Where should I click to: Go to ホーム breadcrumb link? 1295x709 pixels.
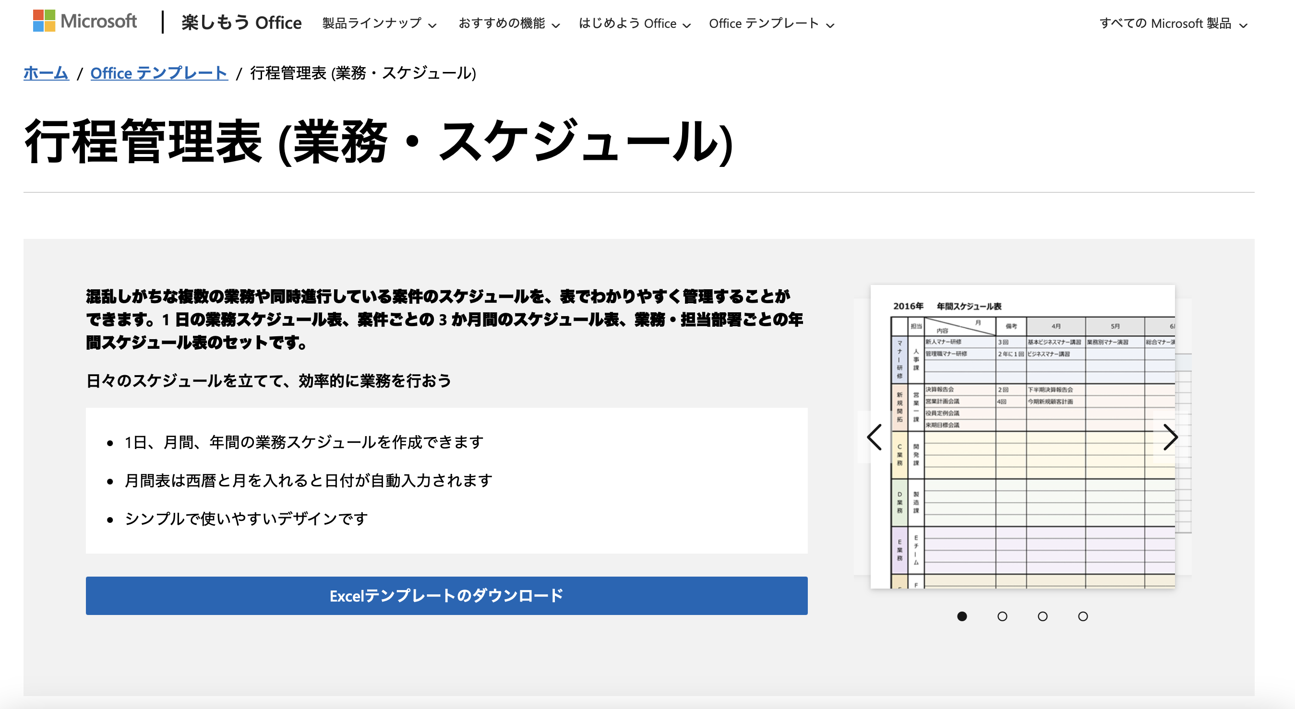coord(46,73)
